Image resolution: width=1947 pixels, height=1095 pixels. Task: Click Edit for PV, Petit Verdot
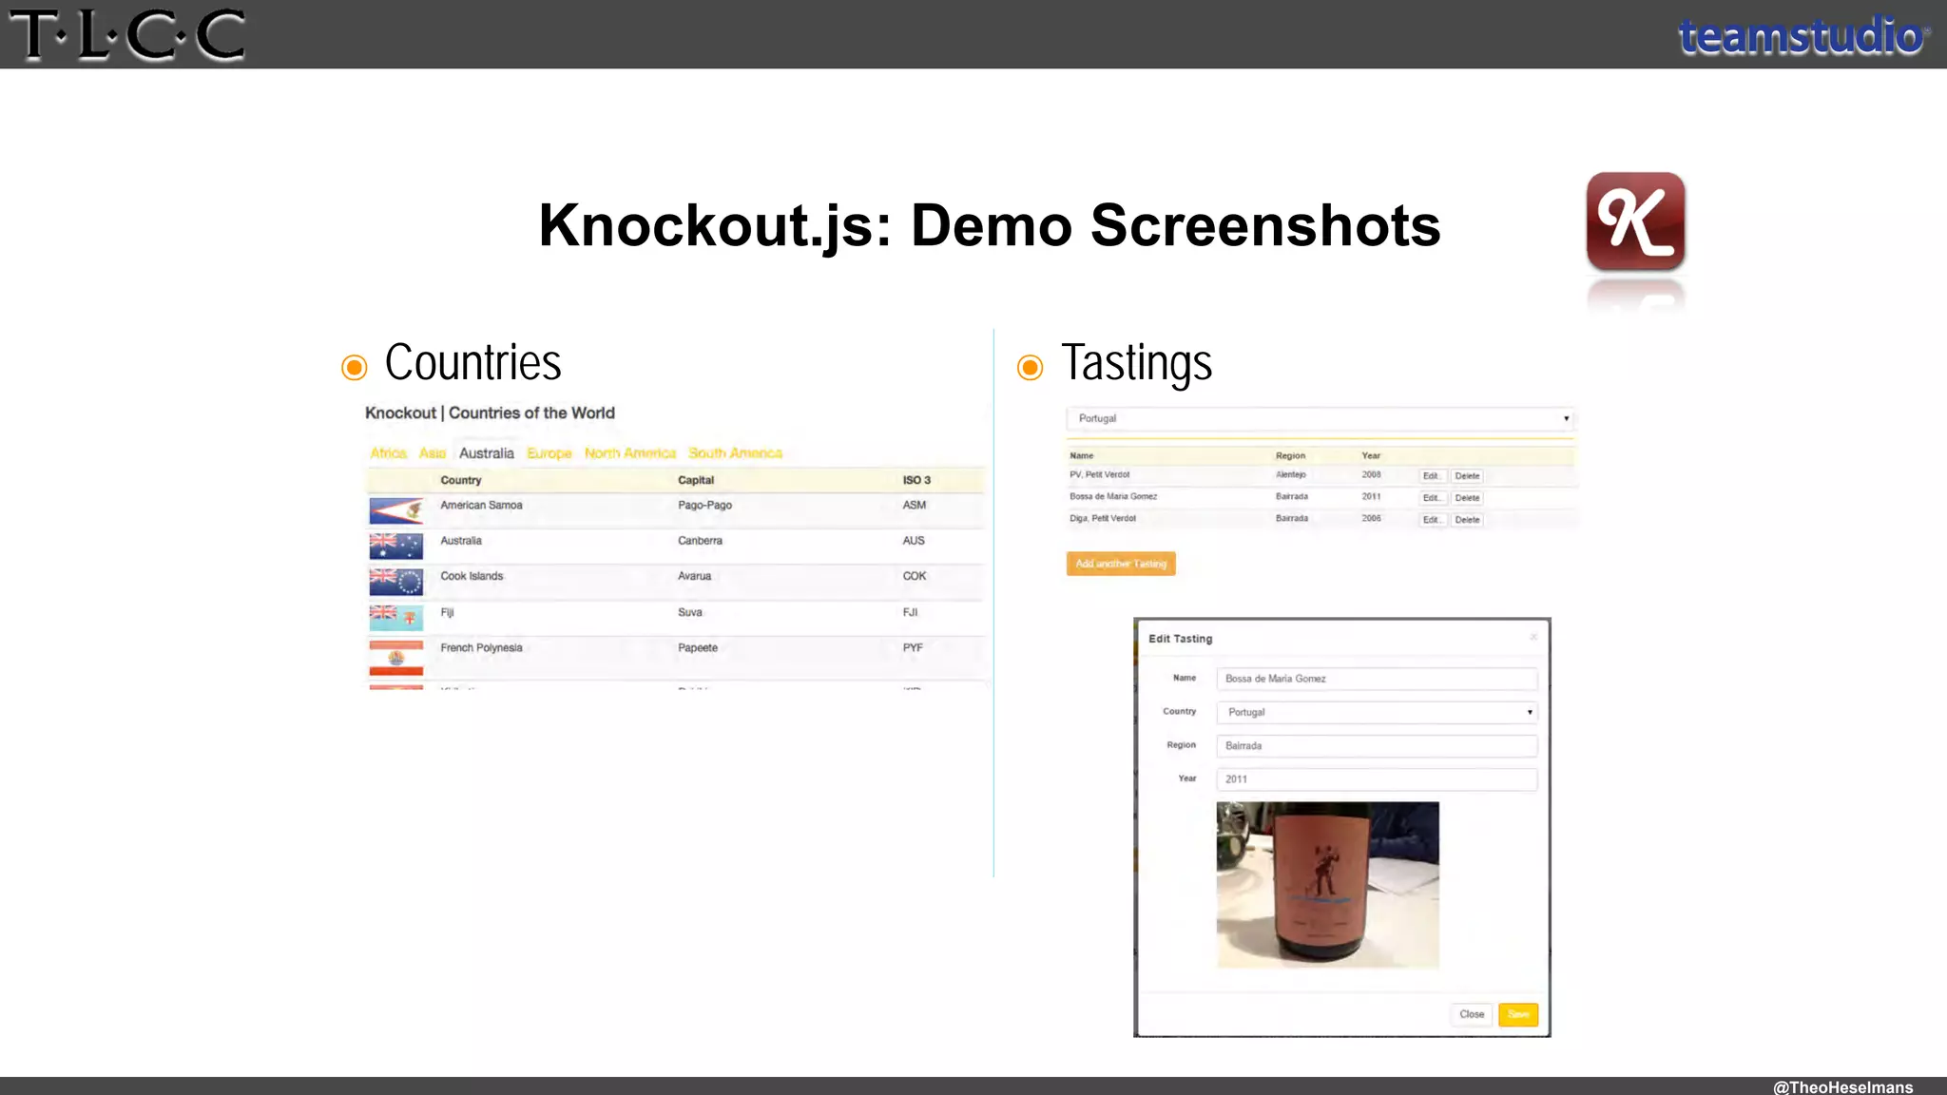click(1432, 476)
